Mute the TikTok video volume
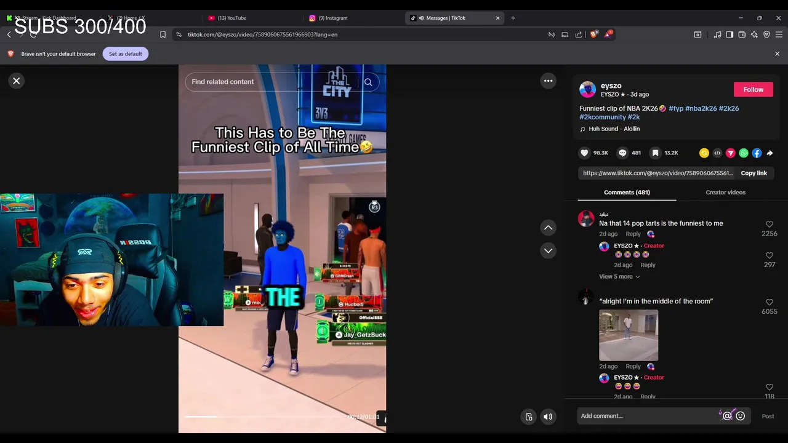788x443 pixels. coord(547,417)
